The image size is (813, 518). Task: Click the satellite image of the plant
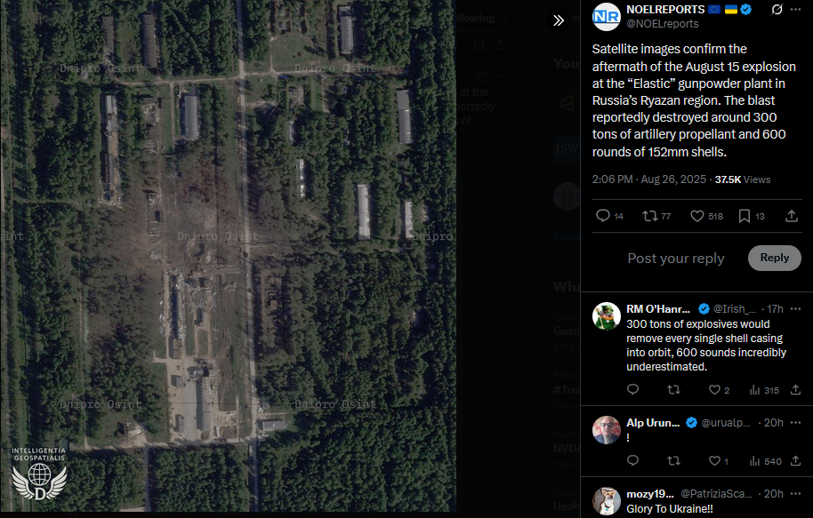[228, 256]
